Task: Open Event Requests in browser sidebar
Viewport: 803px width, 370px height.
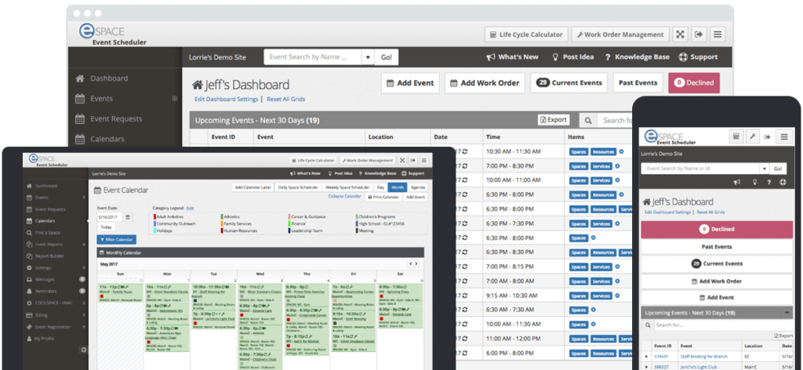Action: coord(108,118)
